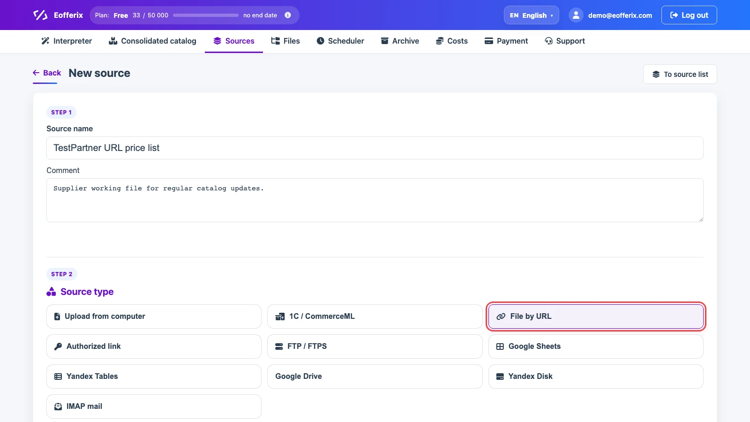Select 1C / CommerceML source type
Image resolution: width=750 pixels, height=422 pixels.
[x=375, y=316]
